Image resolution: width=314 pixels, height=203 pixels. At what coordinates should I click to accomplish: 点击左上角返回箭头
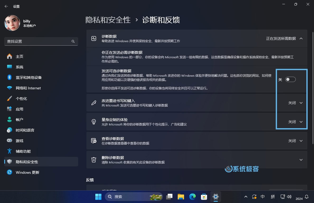[6, 6]
